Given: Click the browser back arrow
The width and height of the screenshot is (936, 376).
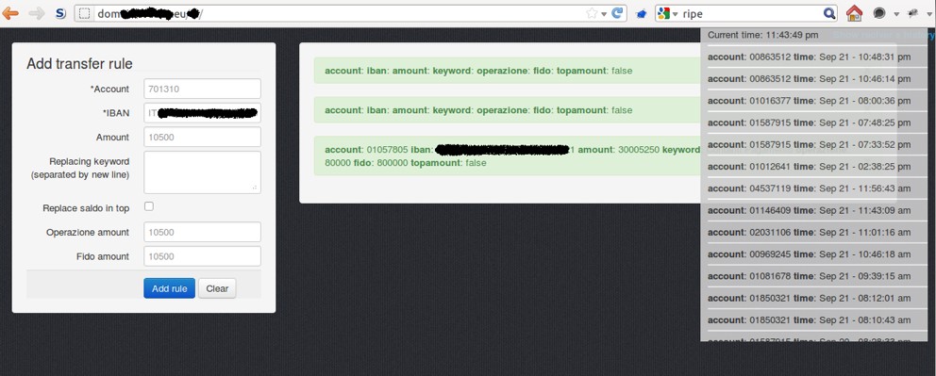Looking at the screenshot, I should (10, 13).
